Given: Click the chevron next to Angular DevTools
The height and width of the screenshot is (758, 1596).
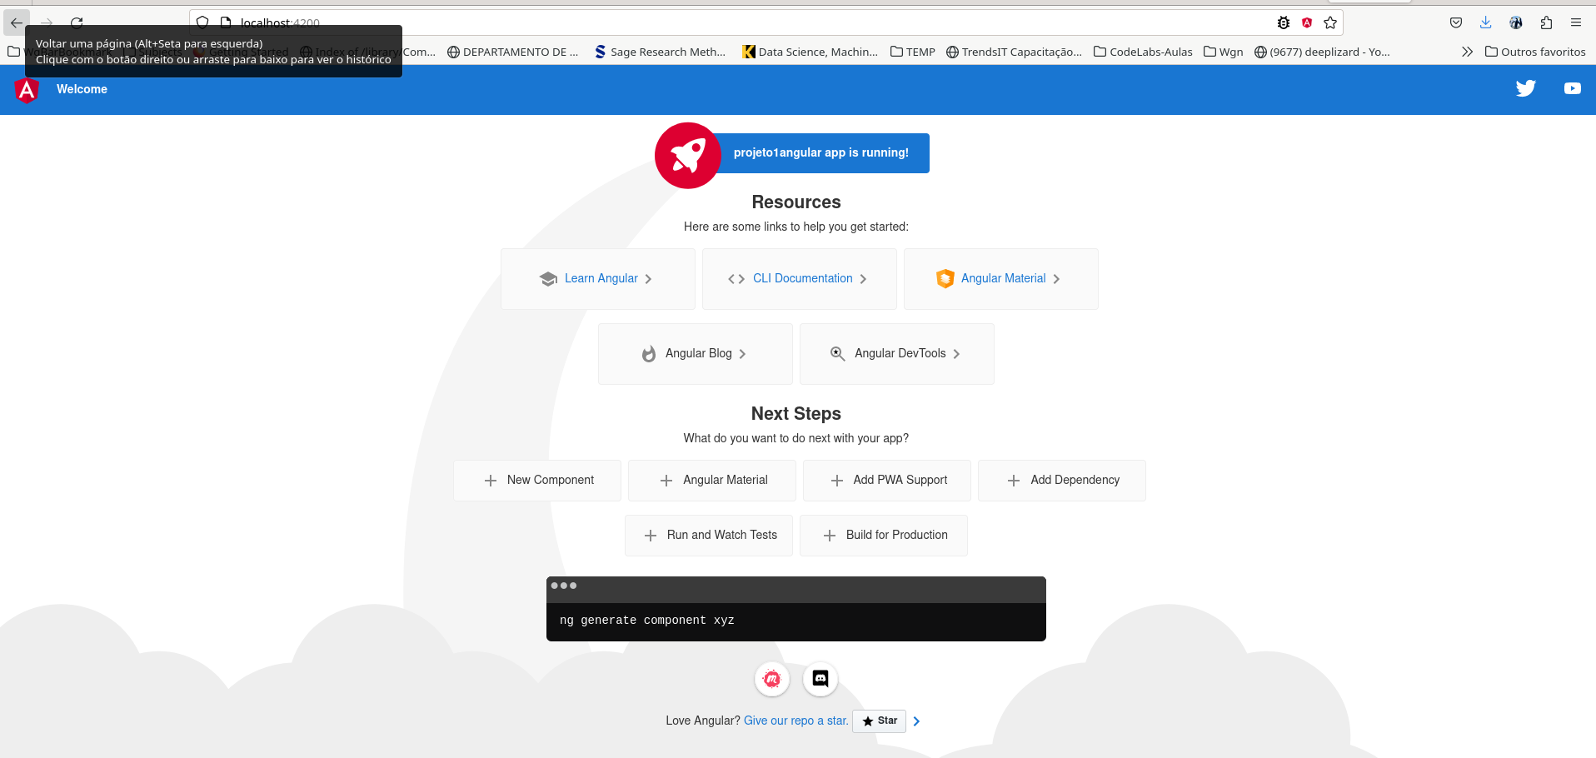Looking at the screenshot, I should [x=956, y=354].
